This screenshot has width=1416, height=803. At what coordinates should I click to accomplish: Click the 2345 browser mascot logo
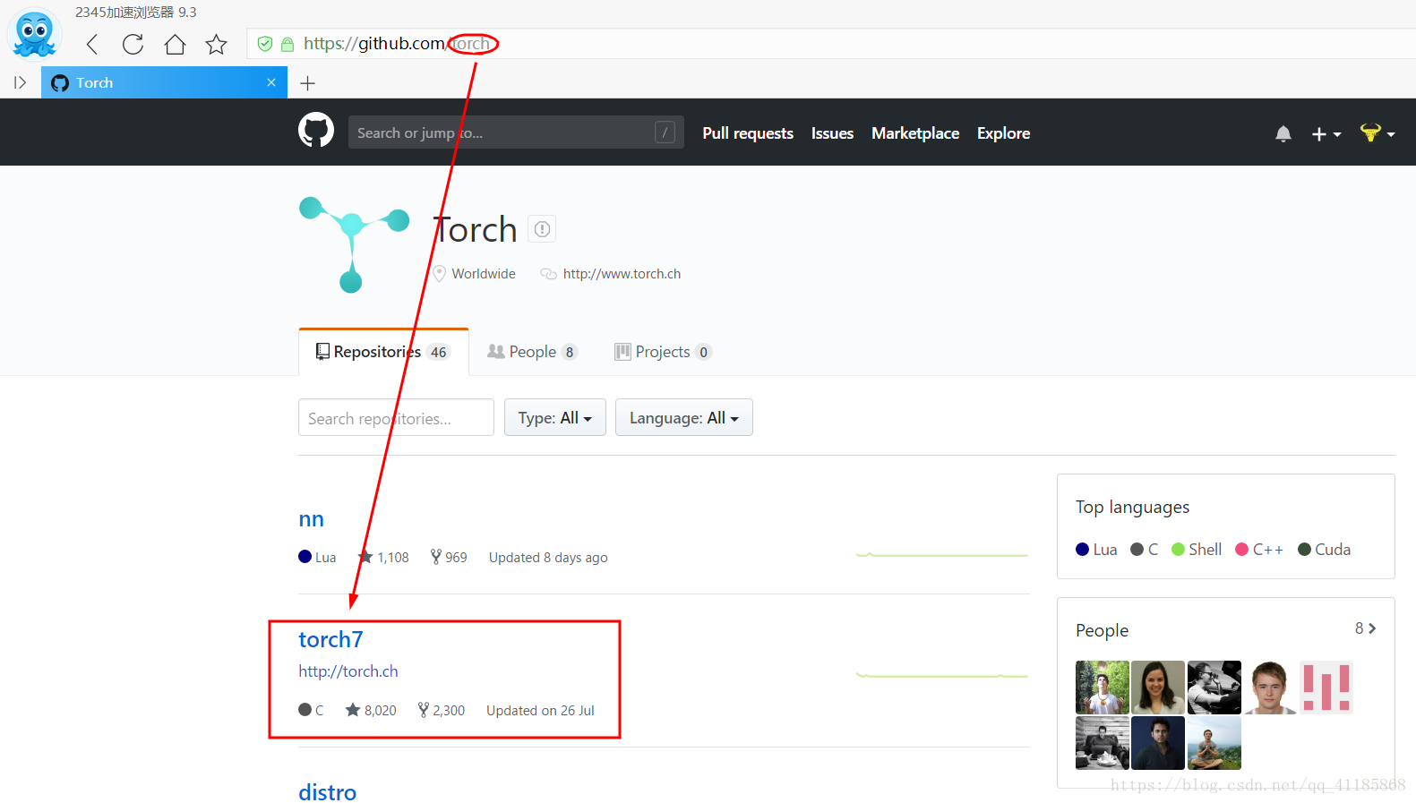[35, 34]
